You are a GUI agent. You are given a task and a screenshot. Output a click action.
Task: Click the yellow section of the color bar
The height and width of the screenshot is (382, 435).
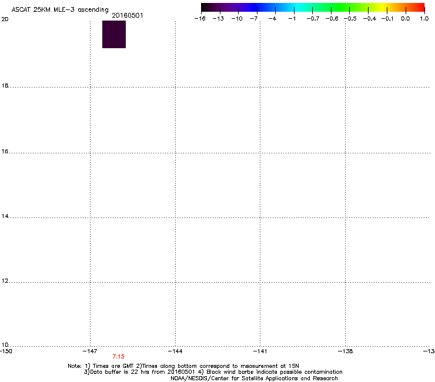(x=383, y=8)
